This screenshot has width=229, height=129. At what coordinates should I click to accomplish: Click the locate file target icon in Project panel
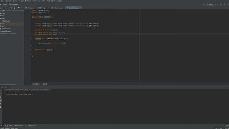pyautogui.click(x=11, y=8)
